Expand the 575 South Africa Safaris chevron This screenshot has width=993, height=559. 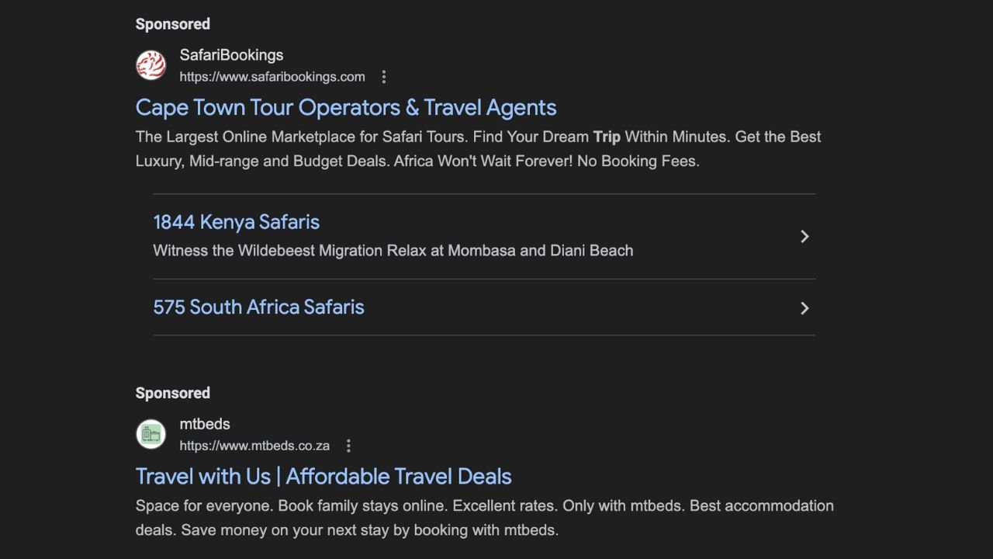(804, 308)
